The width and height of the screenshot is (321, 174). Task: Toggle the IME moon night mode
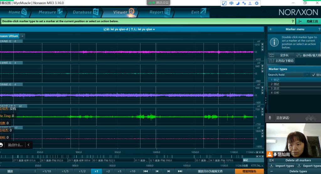pos(238,3)
